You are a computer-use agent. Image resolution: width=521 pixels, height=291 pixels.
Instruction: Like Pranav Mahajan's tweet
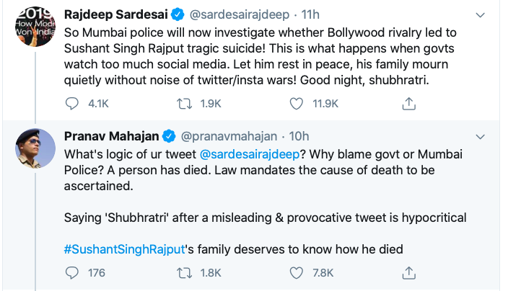296,272
